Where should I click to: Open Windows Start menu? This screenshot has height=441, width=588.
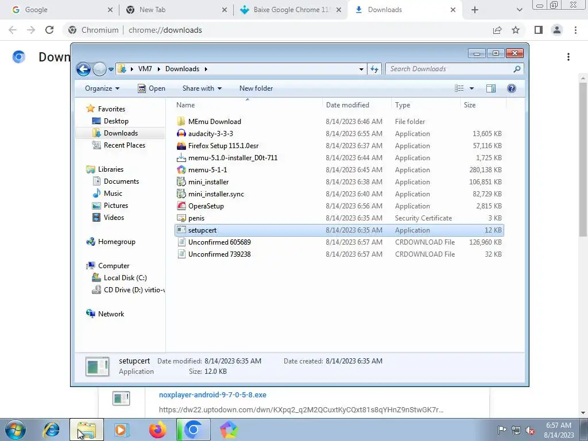[16, 430]
